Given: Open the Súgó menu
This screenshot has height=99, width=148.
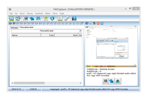Looking at the screenshot, I should [62, 13].
